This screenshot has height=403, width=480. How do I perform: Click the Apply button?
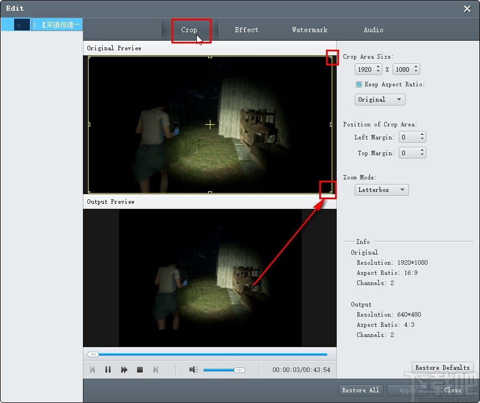[408, 390]
